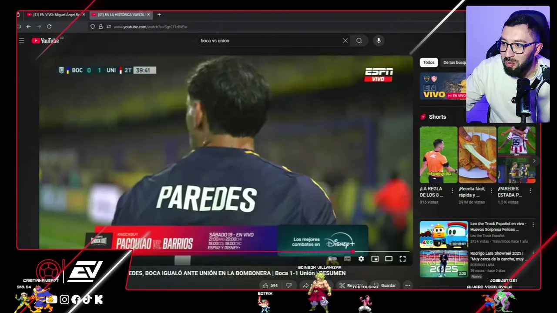
Task: Open Rodrigo Lara Showreel 2025 title link
Action: point(499,256)
